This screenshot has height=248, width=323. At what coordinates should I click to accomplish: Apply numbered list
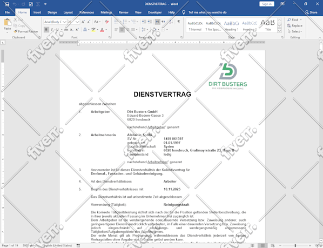[125, 22]
